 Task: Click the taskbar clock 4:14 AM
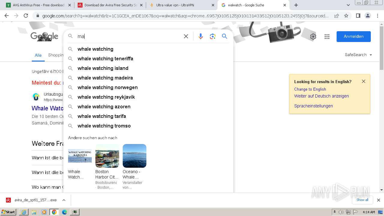(x=369, y=212)
